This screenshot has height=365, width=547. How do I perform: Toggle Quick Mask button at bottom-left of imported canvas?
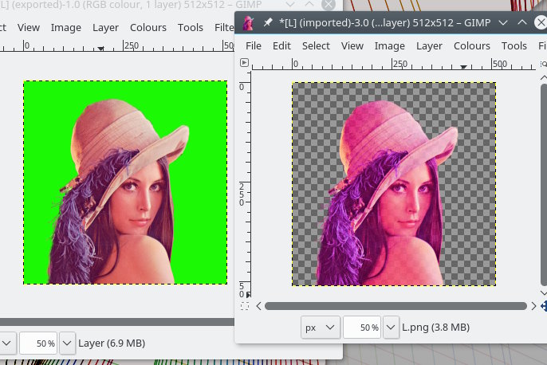click(x=245, y=306)
